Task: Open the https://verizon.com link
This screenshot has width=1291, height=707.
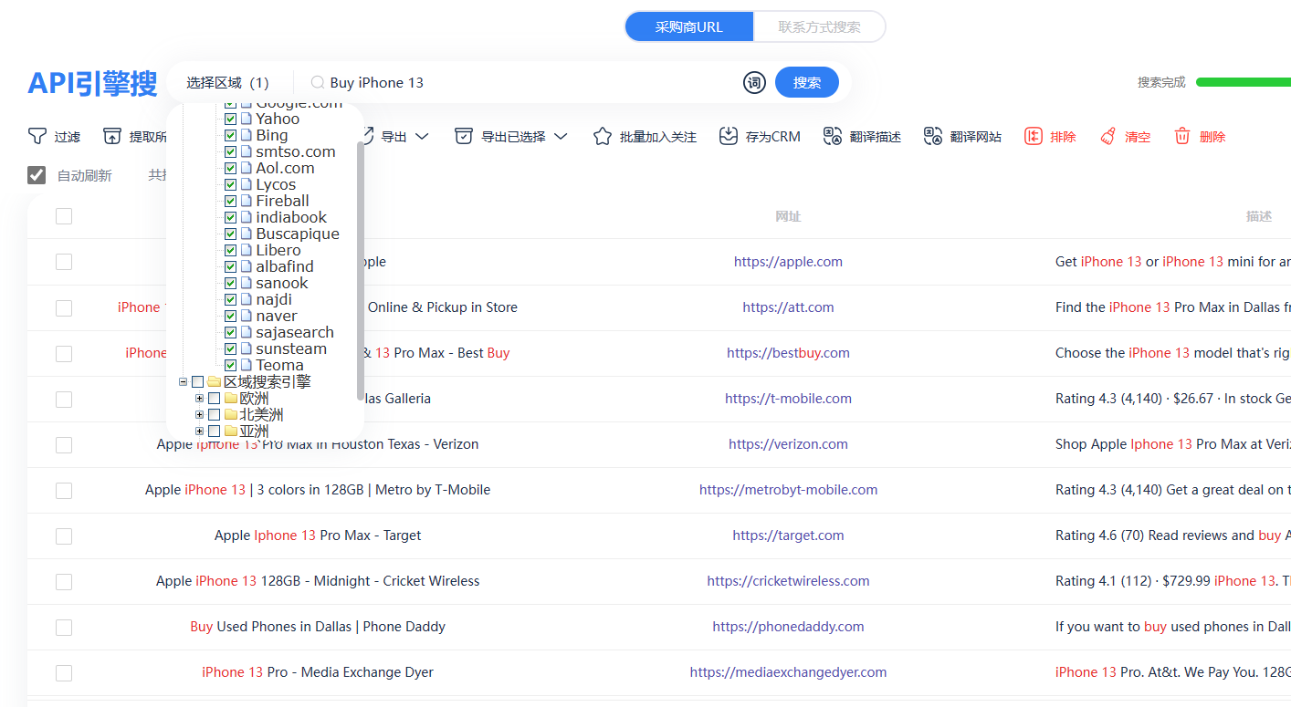Action: click(x=788, y=444)
